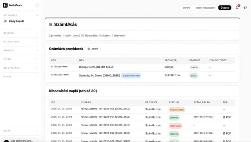The height and width of the screenshot is (142, 251).
Task: Click the HelloTeam logo icon
Action: point(5,5)
